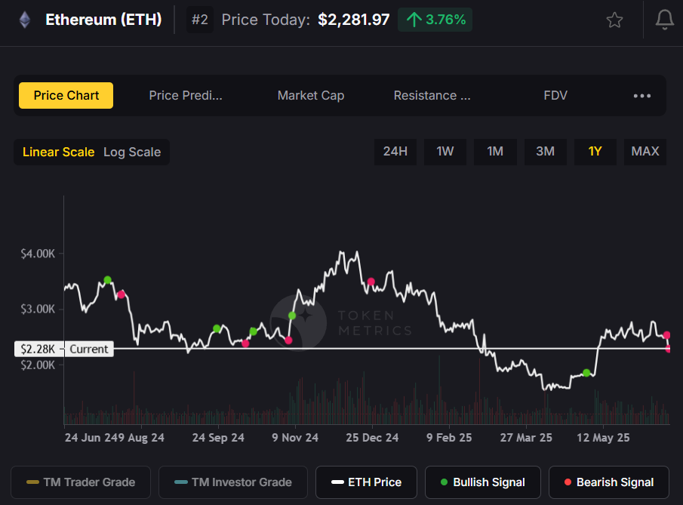Switch to the Price Predi... tab
The height and width of the screenshot is (505, 683).
click(186, 95)
